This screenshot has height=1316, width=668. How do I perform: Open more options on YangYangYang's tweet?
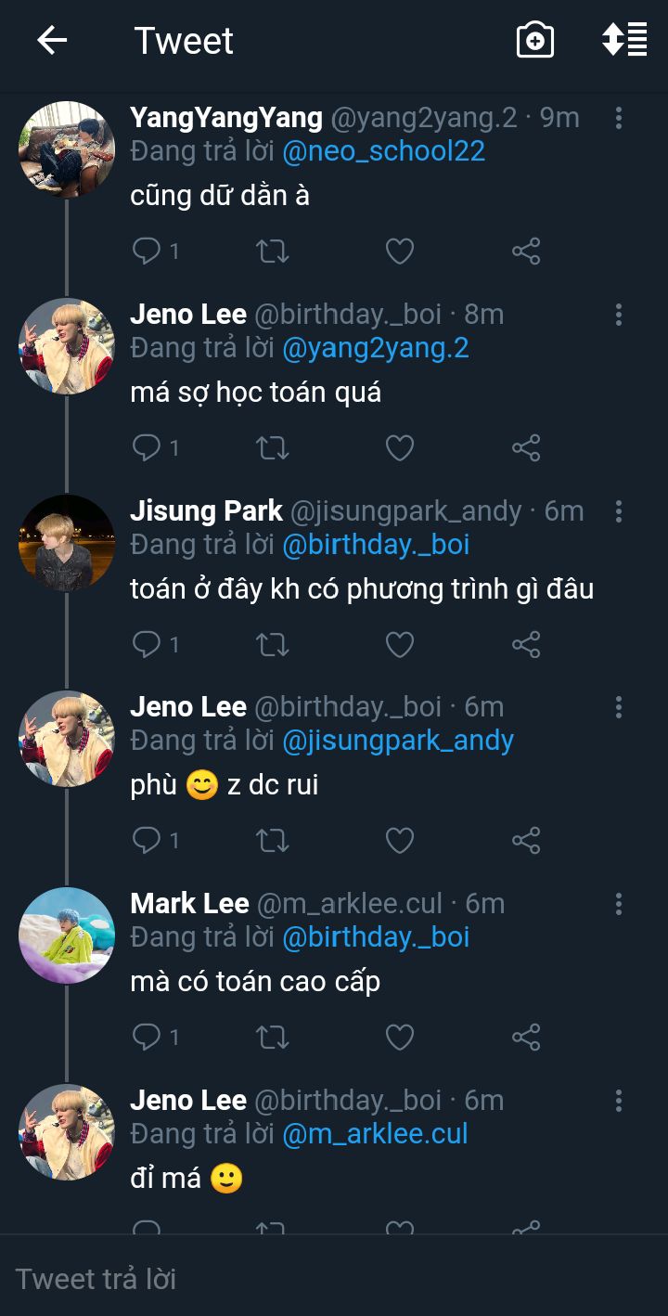pyautogui.click(x=619, y=118)
